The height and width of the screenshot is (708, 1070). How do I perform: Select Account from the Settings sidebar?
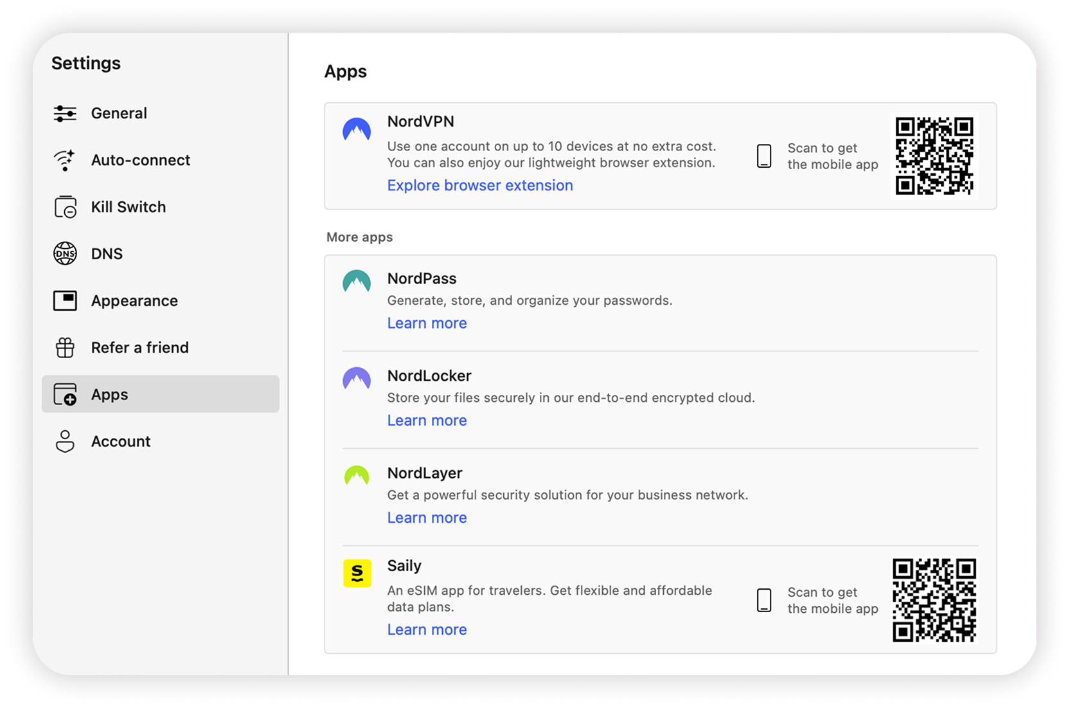click(121, 441)
